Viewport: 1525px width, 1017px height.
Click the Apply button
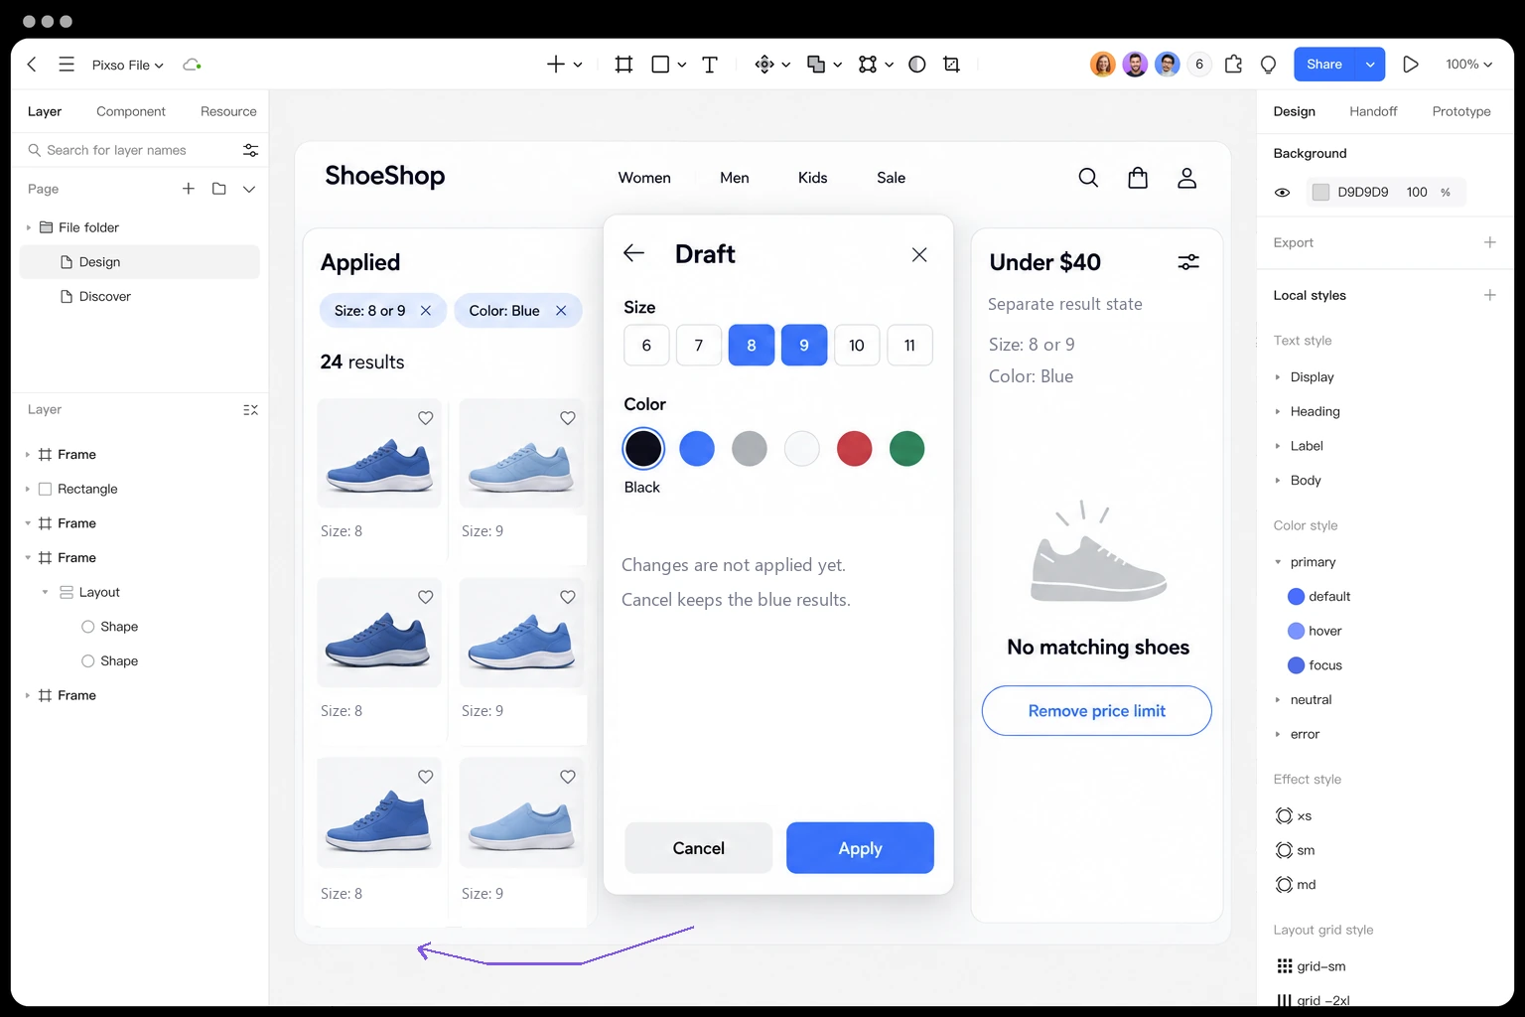tap(860, 848)
